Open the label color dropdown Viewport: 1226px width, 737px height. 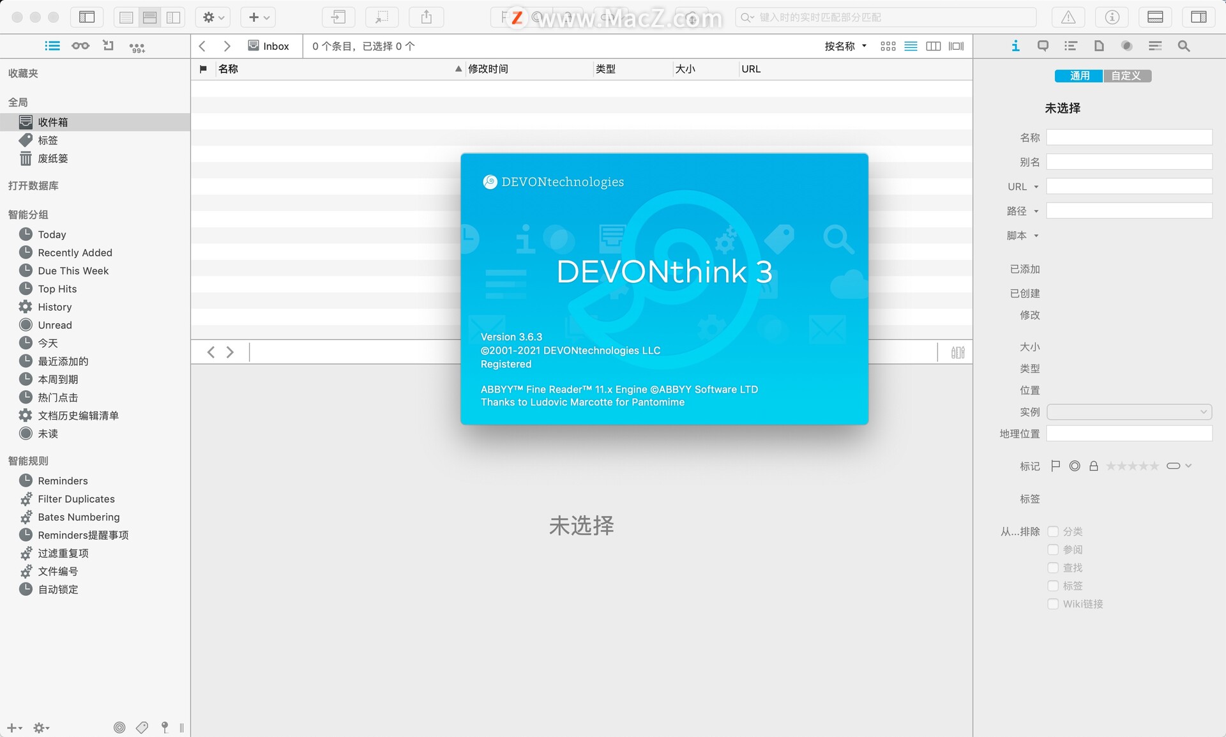point(1179,466)
